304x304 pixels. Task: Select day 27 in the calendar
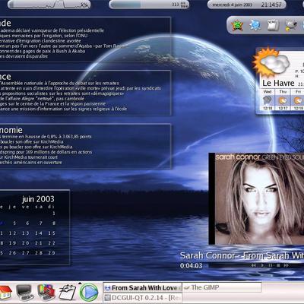25,253
